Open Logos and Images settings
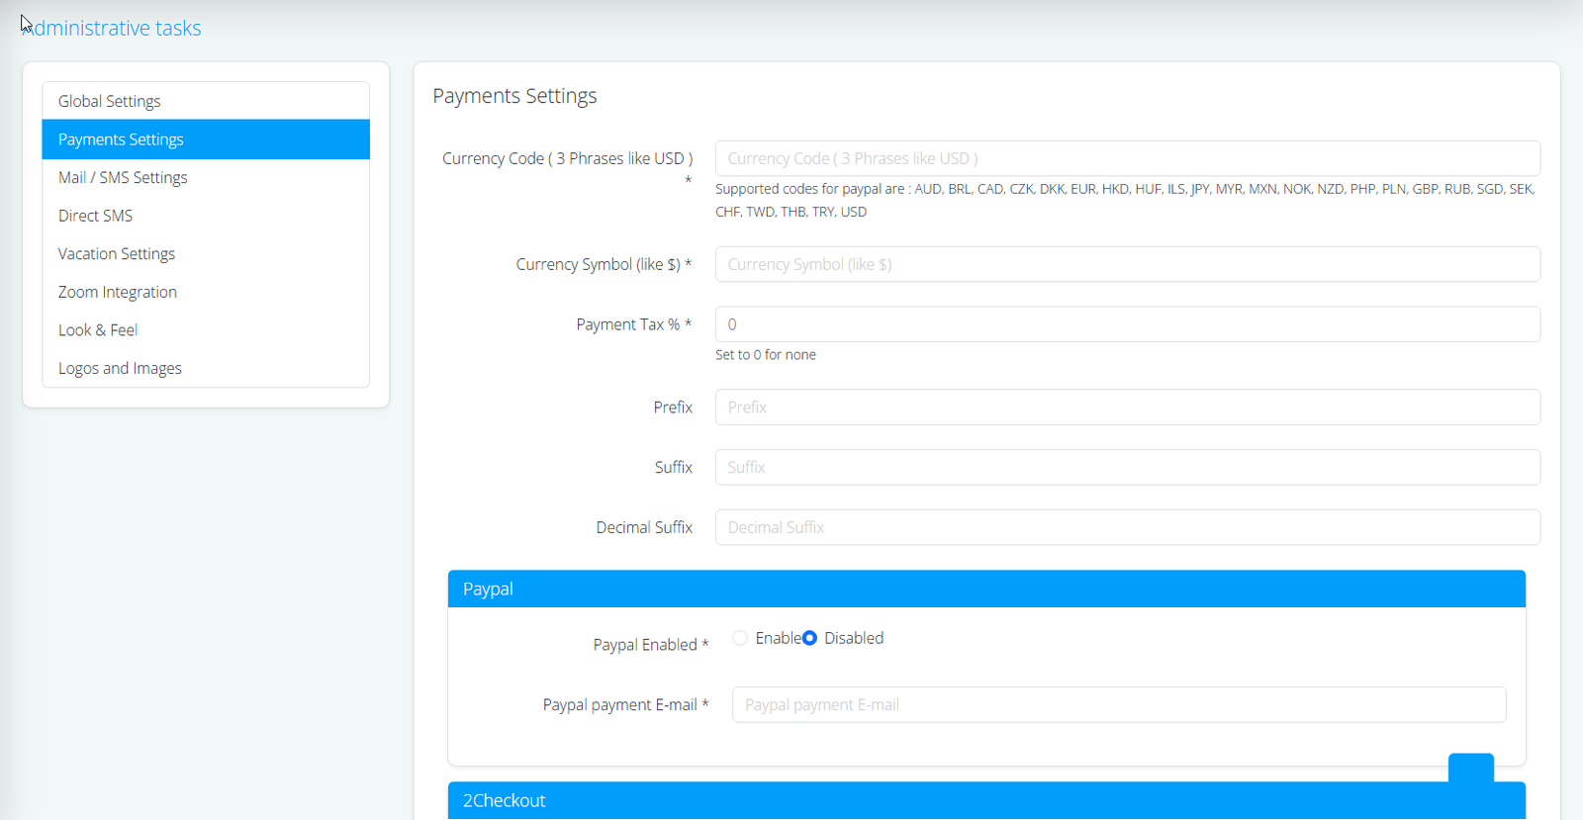 [120, 368]
